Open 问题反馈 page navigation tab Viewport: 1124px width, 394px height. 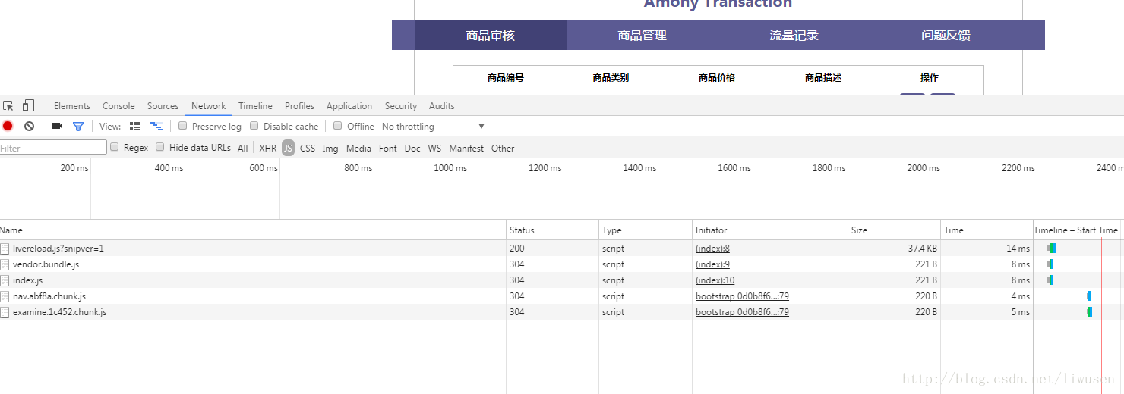[946, 35]
